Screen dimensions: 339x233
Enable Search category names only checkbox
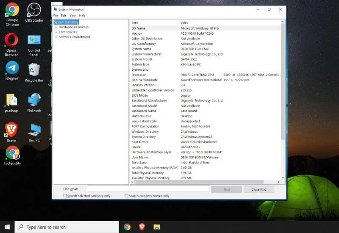[x=126, y=196]
